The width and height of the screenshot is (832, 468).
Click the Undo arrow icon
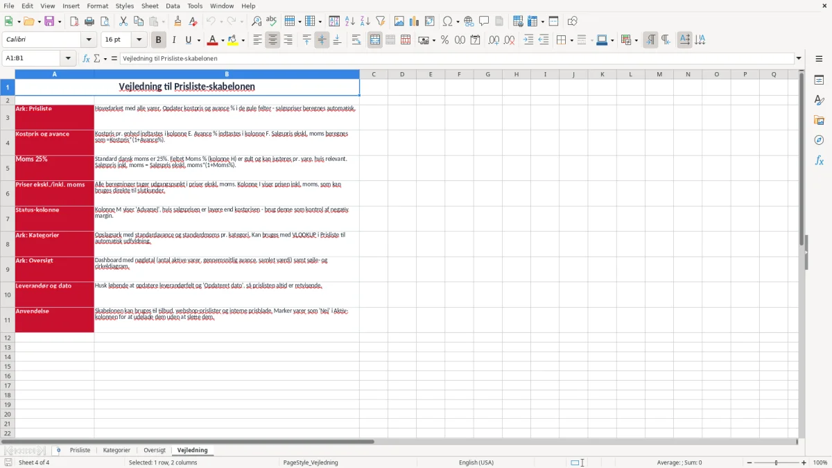coord(211,21)
